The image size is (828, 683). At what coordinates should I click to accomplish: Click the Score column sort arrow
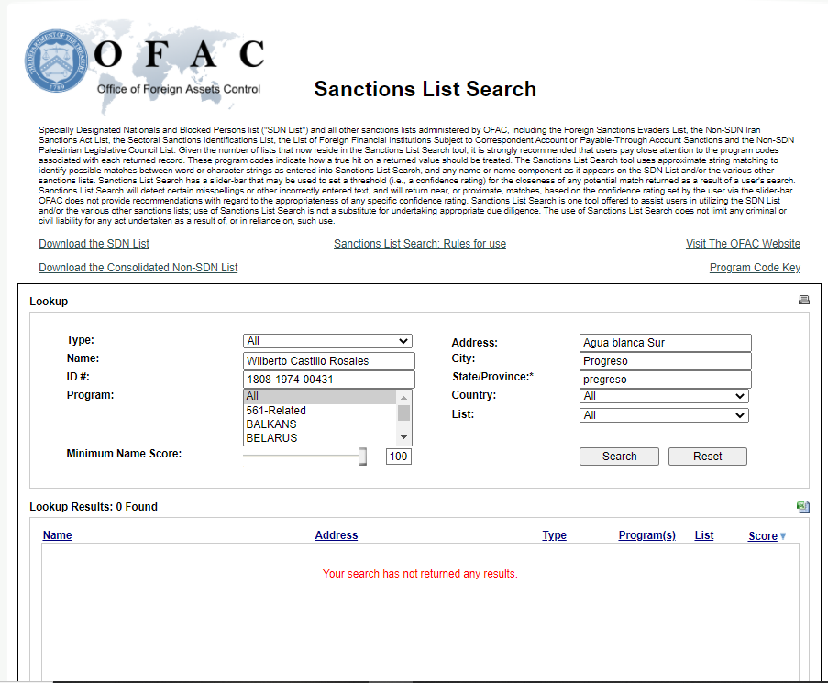pyautogui.click(x=783, y=536)
